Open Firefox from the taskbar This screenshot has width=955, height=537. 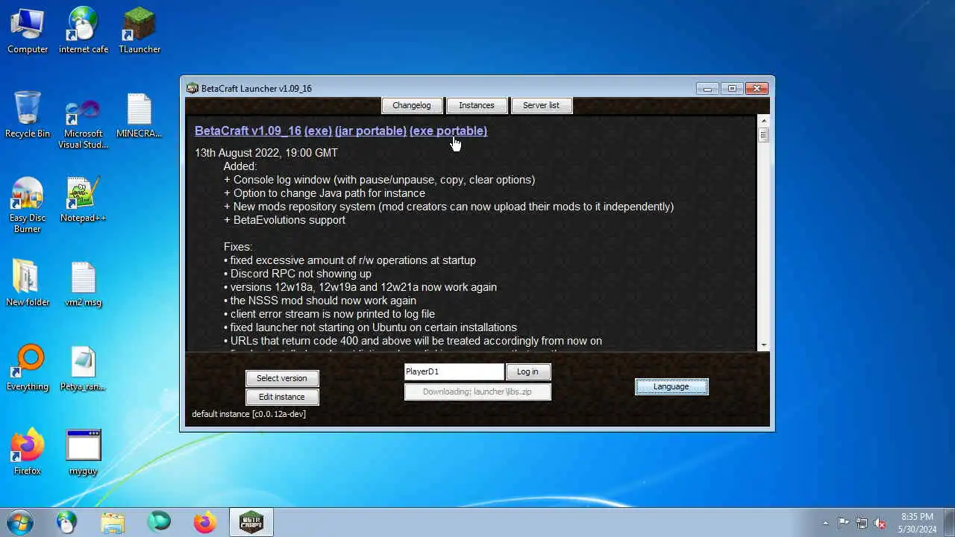click(205, 522)
